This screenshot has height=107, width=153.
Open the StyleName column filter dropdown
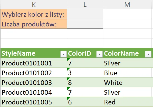pyautogui.click(x=63, y=54)
